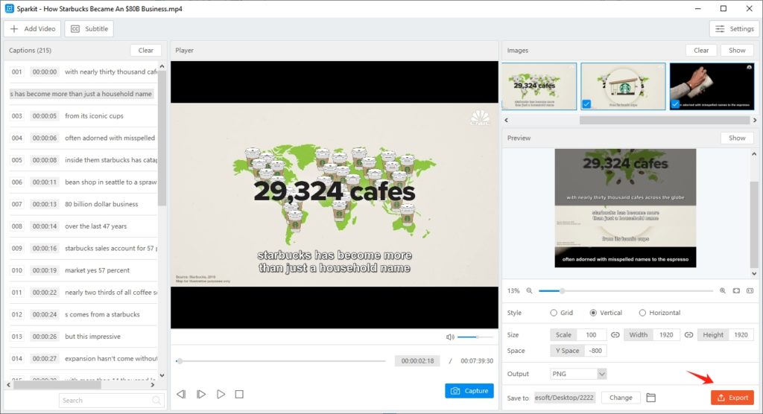Select caption 'often adorned with misspelled'
This screenshot has height=414, width=763.
(83, 138)
